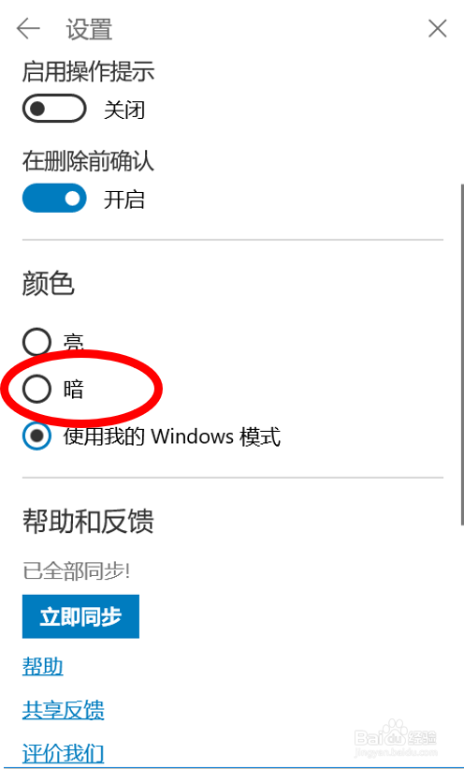Image resolution: width=464 pixels, height=769 pixels.
Task: Go back using the arrow beside 设置
Action: pyautogui.click(x=28, y=29)
